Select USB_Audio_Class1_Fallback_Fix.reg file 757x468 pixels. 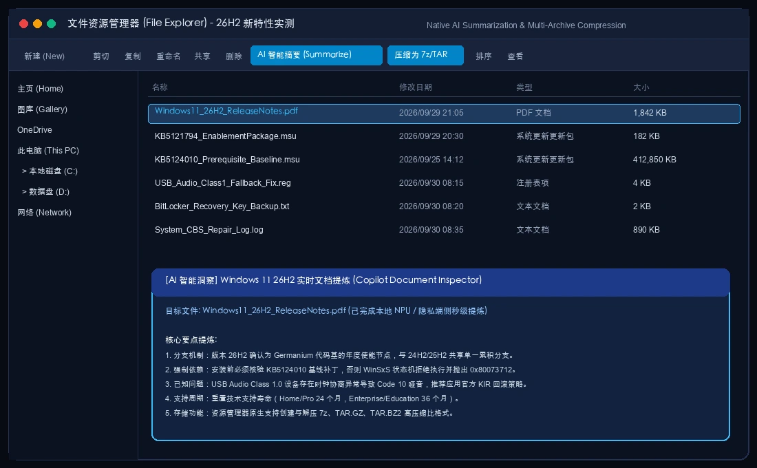(x=222, y=183)
